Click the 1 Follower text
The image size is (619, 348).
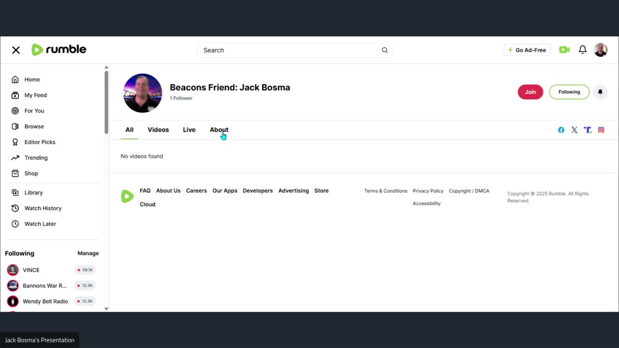click(181, 98)
